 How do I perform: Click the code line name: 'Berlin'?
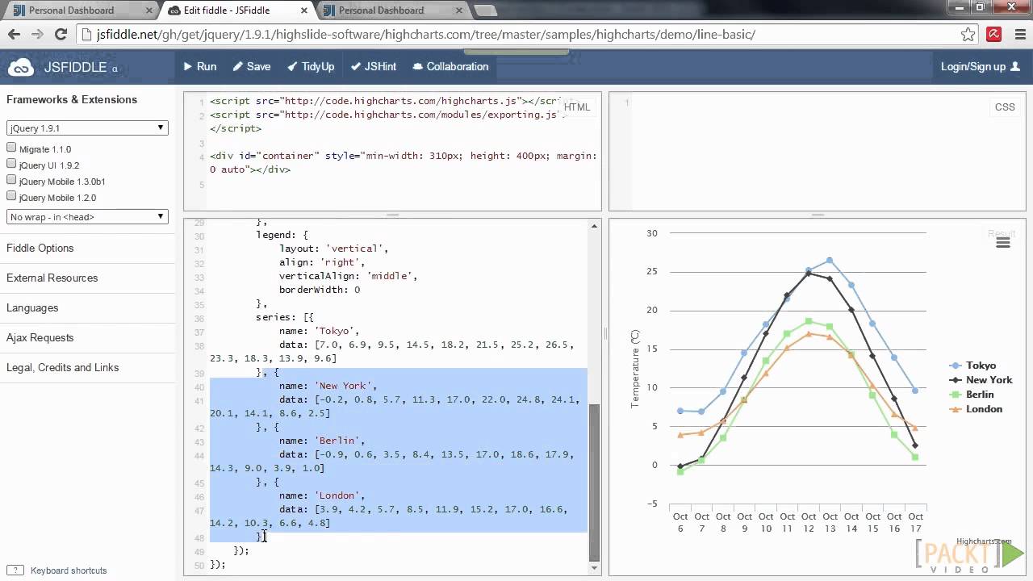(322, 441)
